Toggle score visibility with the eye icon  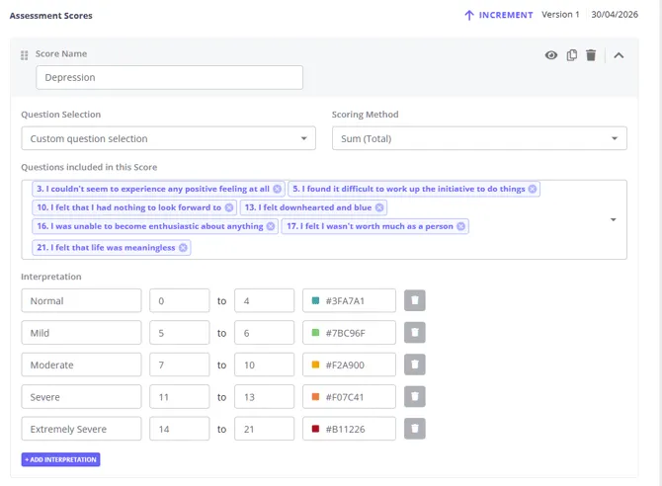pos(551,55)
